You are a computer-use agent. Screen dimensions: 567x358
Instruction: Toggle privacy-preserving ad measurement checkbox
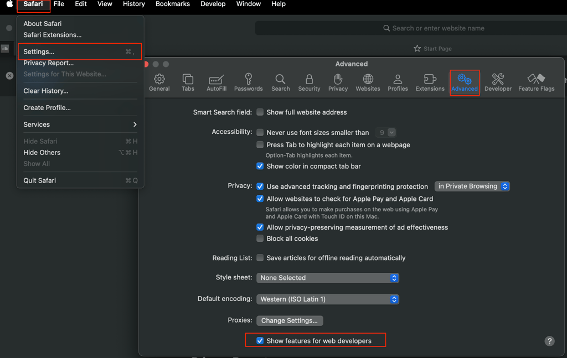coord(260,227)
